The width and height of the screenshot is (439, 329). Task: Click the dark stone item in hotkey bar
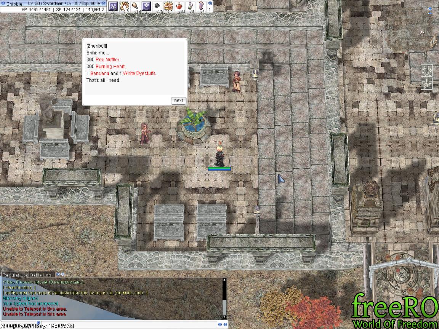157,6
